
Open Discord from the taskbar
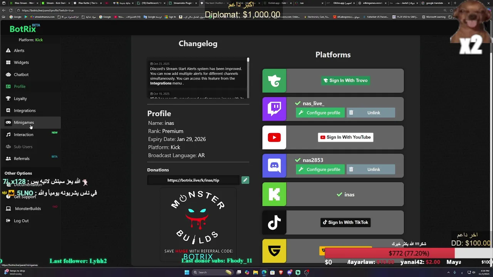(x=289, y=272)
